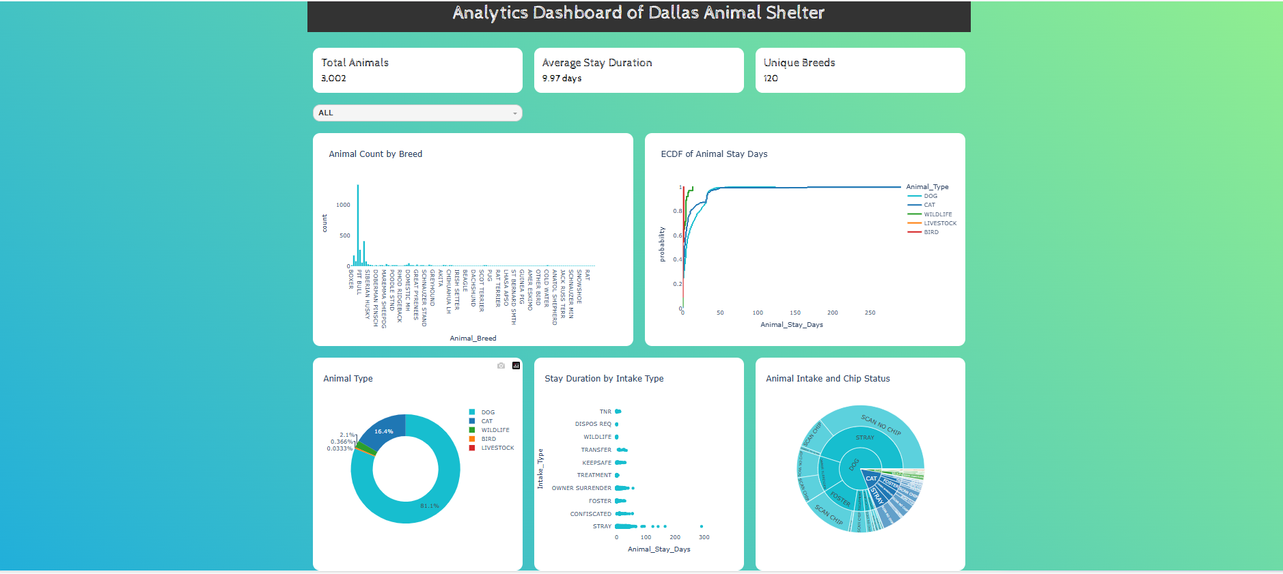Image resolution: width=1283 pixels, height=574 pixels.
Task: Click the LIVESTOCK red swatch in donut legend
Action: [472, 448]
